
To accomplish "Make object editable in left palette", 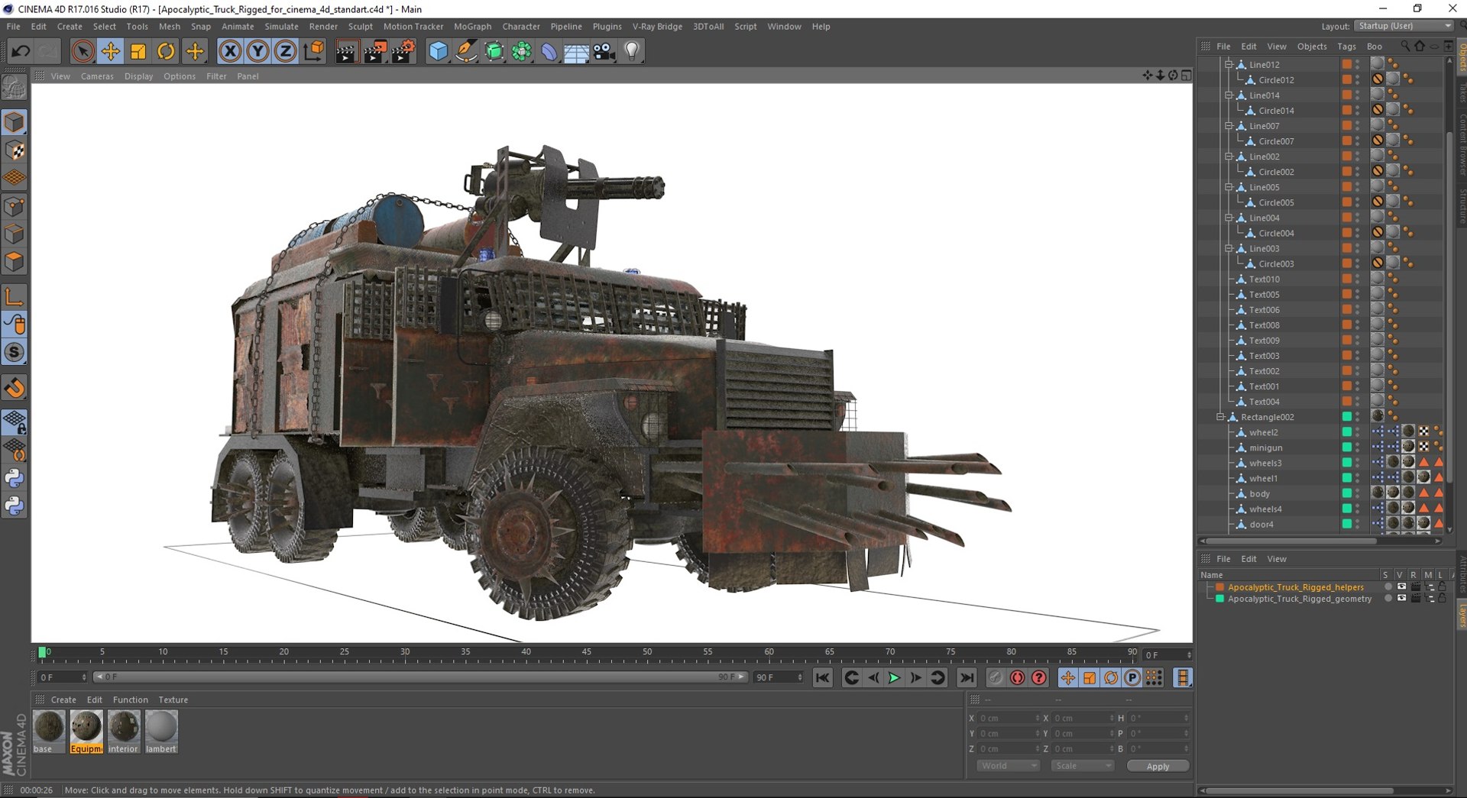I will 15,89.
